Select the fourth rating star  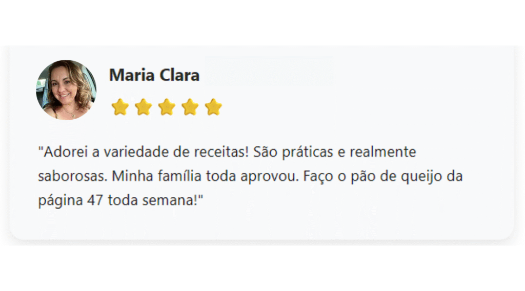pyautogui.click(x=190, y=107)
